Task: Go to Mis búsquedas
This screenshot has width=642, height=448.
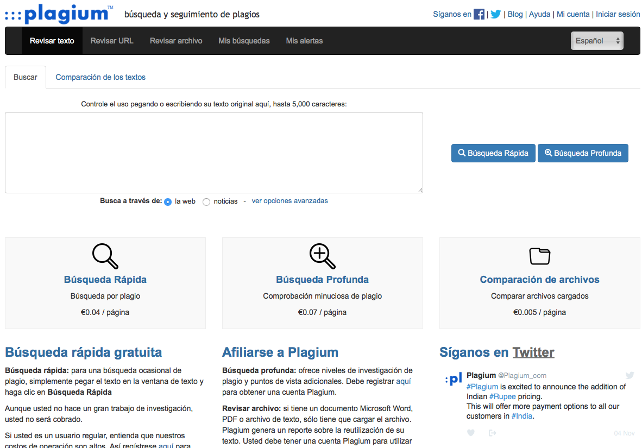Action: [x=244, y=41]
